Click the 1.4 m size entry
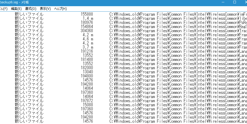This screenshot has height=124, width=247. (88, 18)
